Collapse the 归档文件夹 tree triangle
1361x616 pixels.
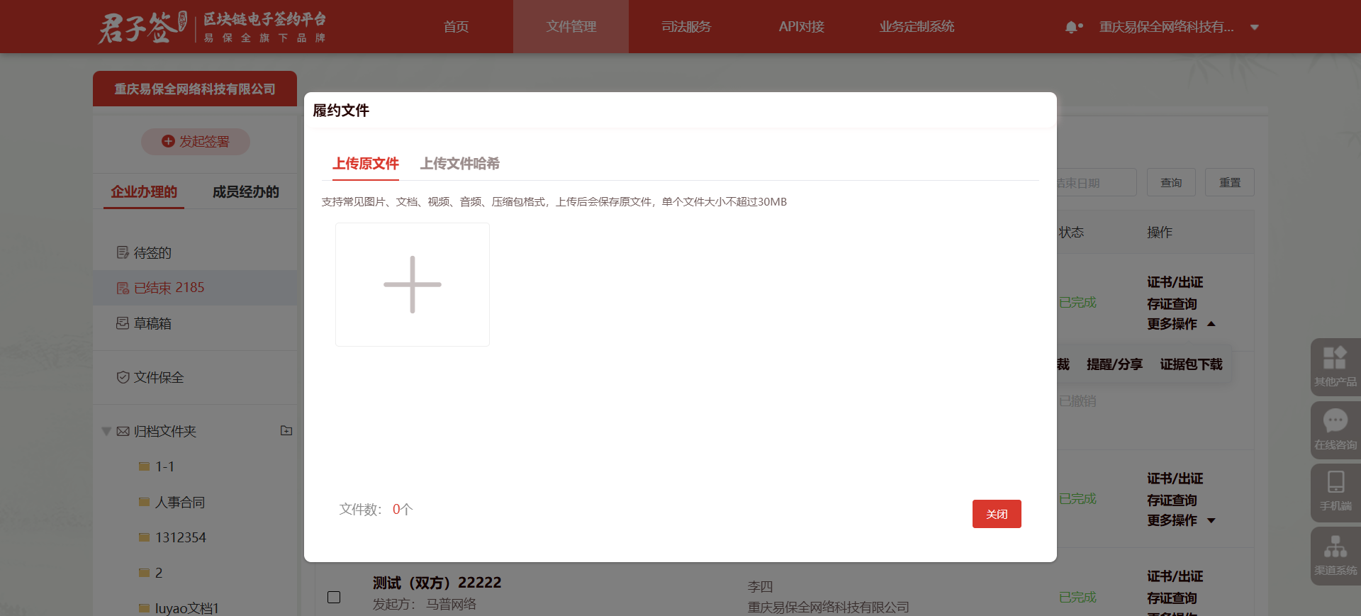pyautogui.click(x=106, y=431)
